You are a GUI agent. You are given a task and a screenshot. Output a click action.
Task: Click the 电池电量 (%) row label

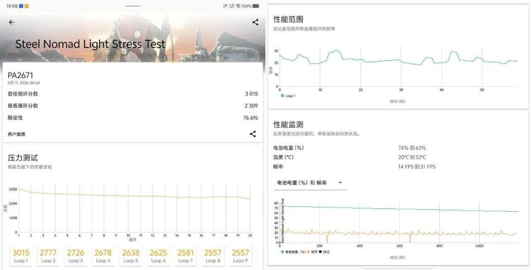[289, 148]
